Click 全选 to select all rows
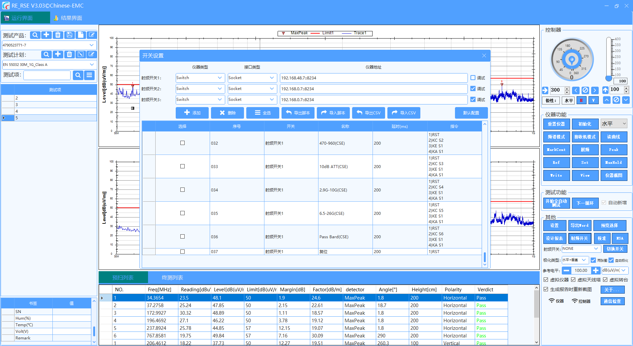The width and height of the screenshot is (633, 346). coord(263,113)
